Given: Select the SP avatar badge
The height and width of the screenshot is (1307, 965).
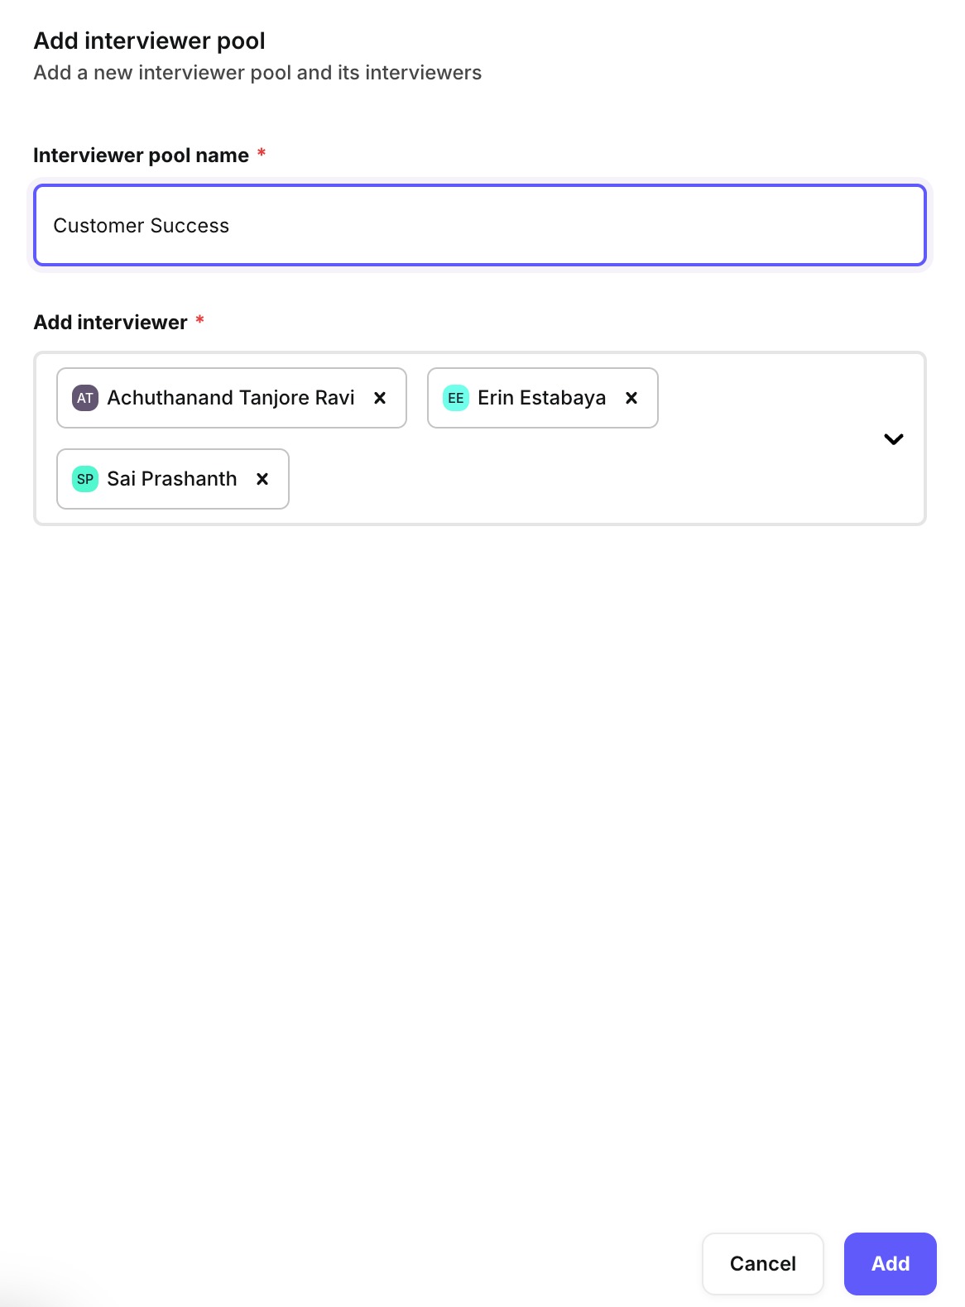Looking at the screenshot, I should pyautogui.click(x=85, y=479).
